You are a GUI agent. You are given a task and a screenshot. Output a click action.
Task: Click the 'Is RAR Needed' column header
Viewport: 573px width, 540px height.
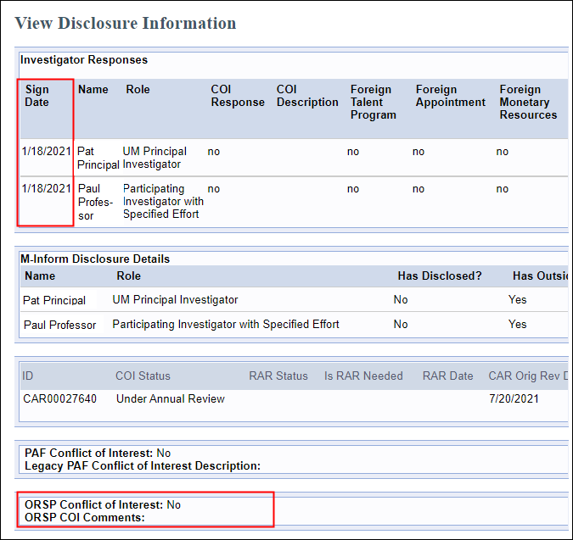pyautogui.click(x=363, y=376)
